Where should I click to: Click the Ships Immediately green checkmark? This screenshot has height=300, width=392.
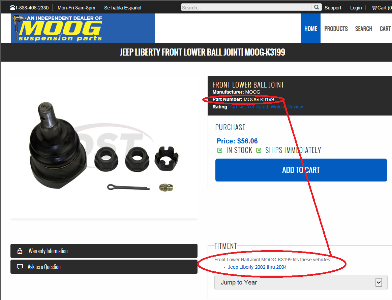click(259, 150)
